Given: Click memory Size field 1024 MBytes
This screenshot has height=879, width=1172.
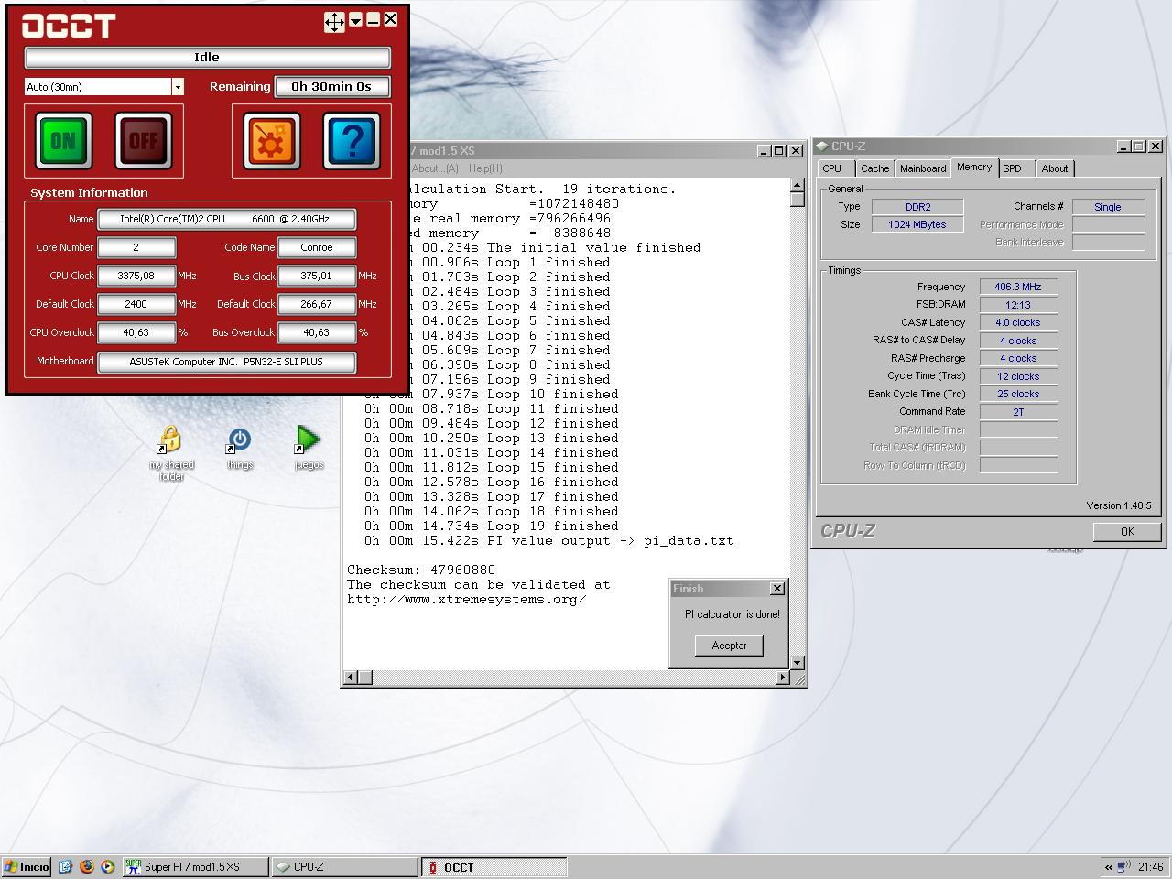Looking at the screenshot, I should point(917,224).
